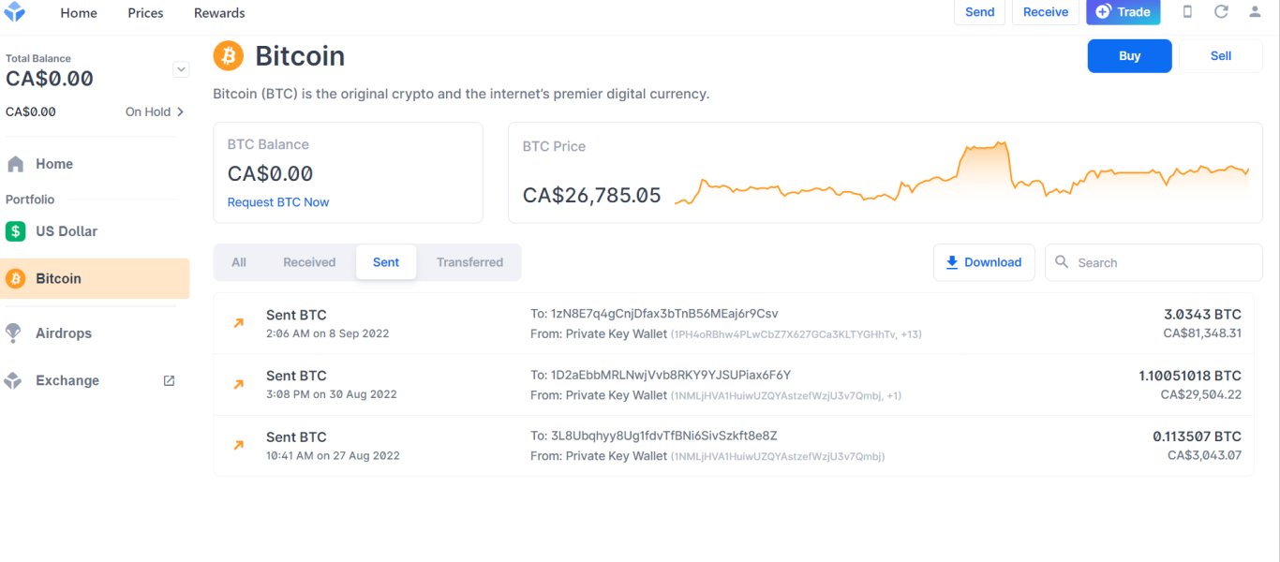Viewport: 1280px width, 562px height.
Task: Focus the transaction Search field
Action: (1153, 262)
